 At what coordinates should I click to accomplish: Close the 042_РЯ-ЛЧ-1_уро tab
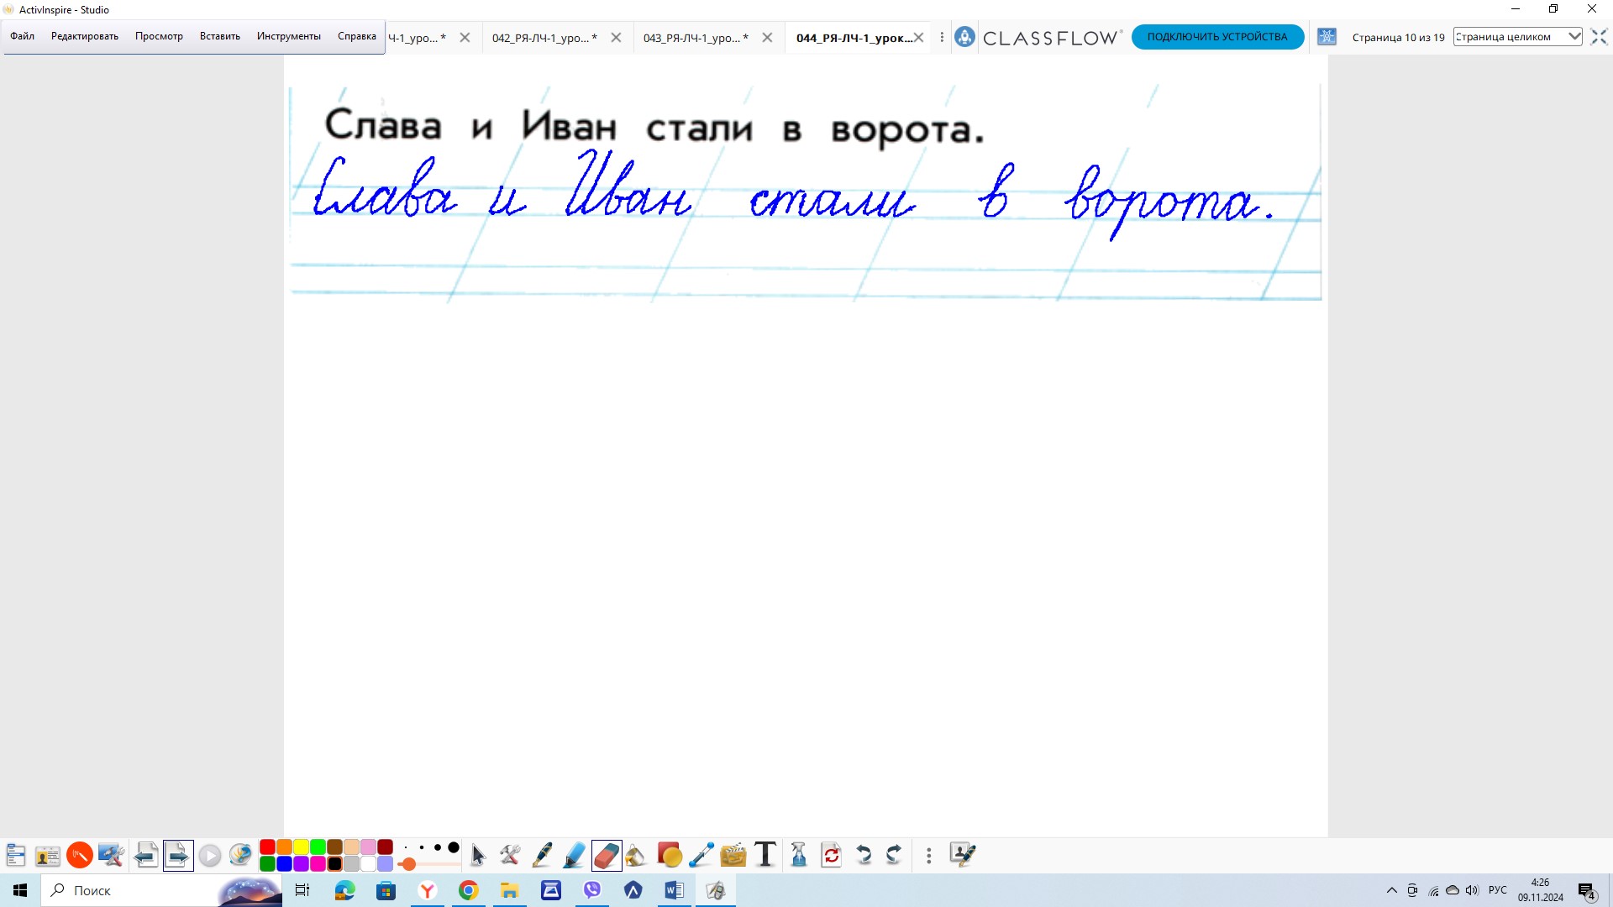(x=616, y=38)
